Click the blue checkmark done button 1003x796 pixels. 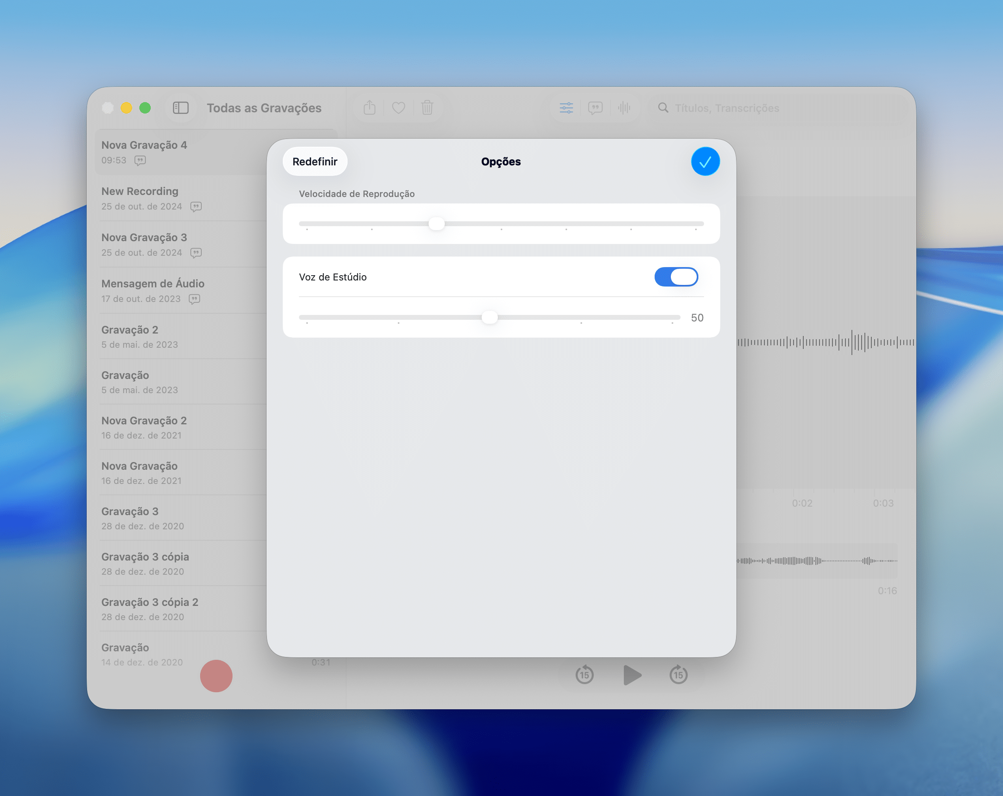[x=705, y=162]
